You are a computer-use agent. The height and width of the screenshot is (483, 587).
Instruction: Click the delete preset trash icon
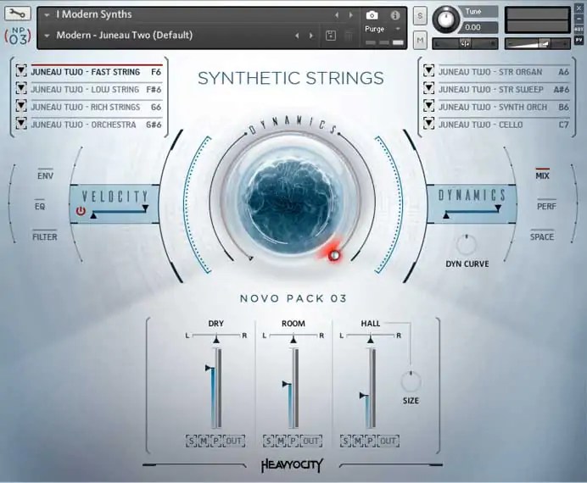coord(349,36)
